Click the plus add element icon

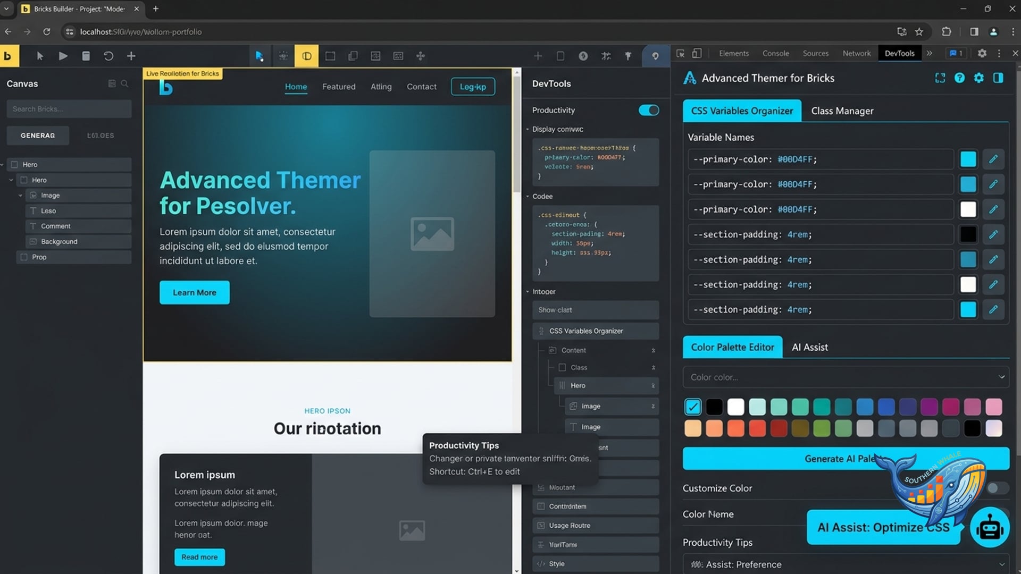pyautogui.click(x=131, y=56)
